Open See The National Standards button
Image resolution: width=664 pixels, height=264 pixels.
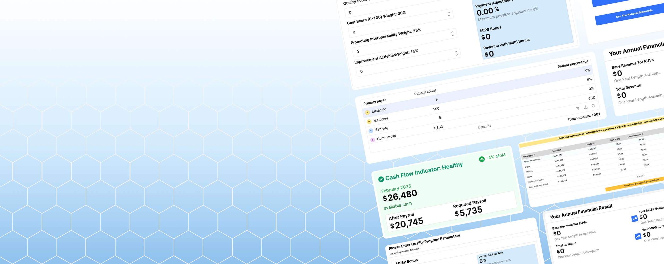(634, 14)
